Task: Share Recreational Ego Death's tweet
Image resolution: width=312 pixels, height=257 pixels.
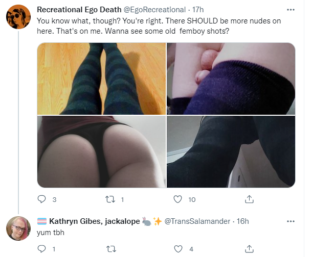Action: point(249,199)
